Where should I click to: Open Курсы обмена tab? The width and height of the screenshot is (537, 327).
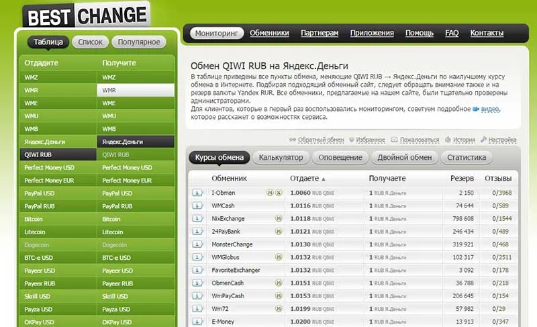219,158
